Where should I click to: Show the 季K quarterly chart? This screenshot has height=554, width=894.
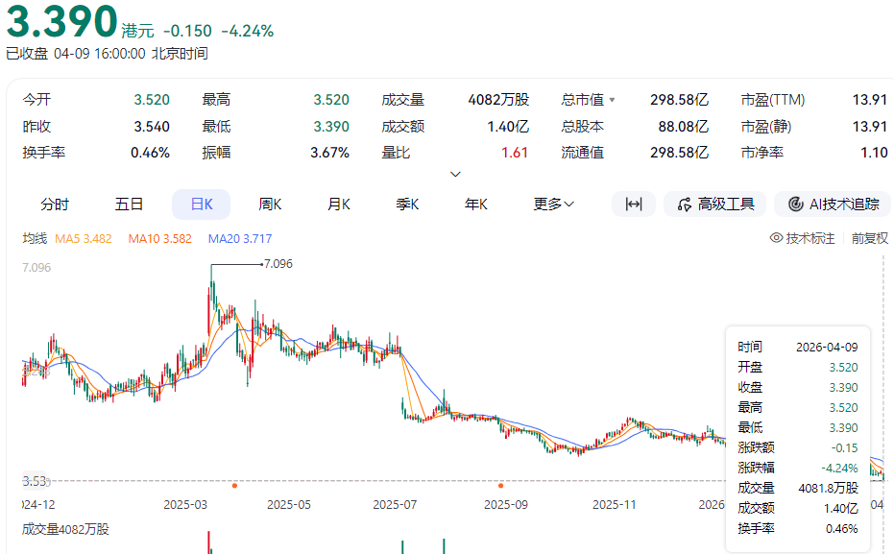pyautogui.click(x=408, y=204)
